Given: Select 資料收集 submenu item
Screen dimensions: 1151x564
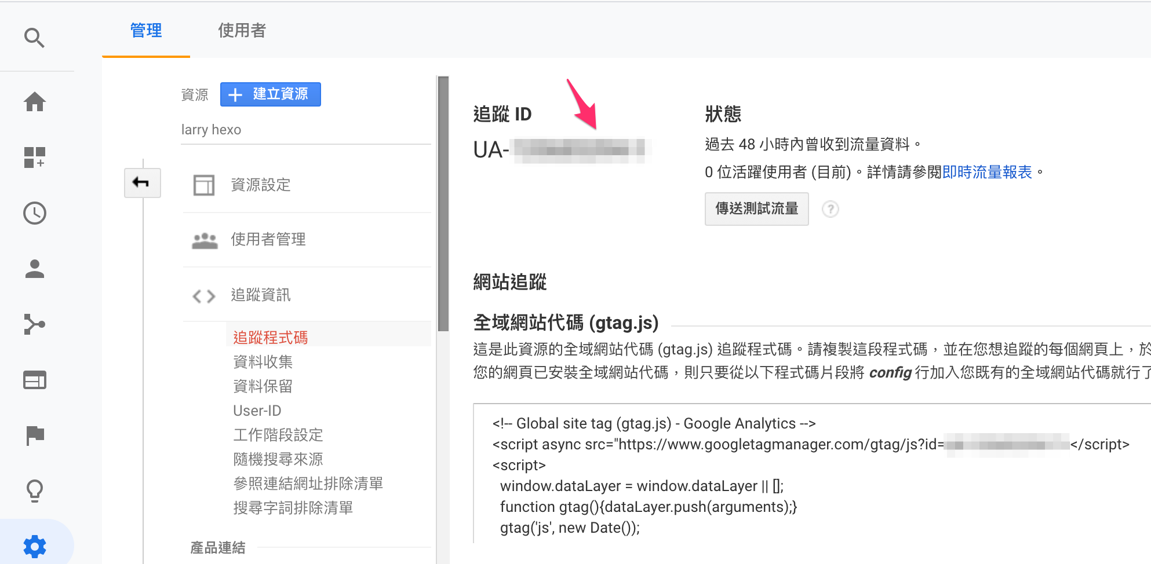Looking at the screenshot, I should 263,362.
